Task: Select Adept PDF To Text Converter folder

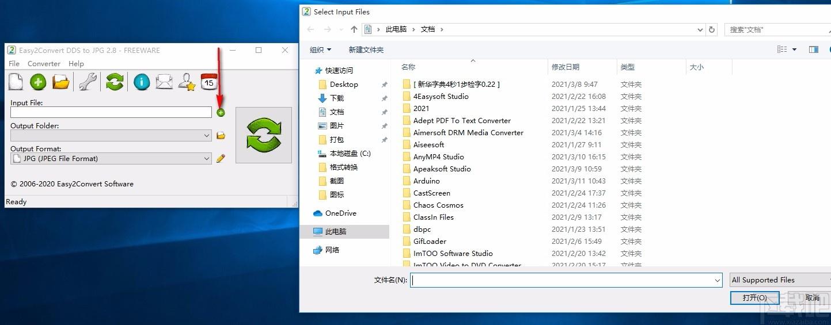Action: tap(462, 121)
